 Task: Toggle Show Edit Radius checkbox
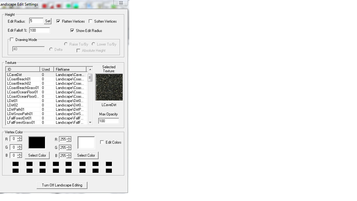(x=72, y=30)
